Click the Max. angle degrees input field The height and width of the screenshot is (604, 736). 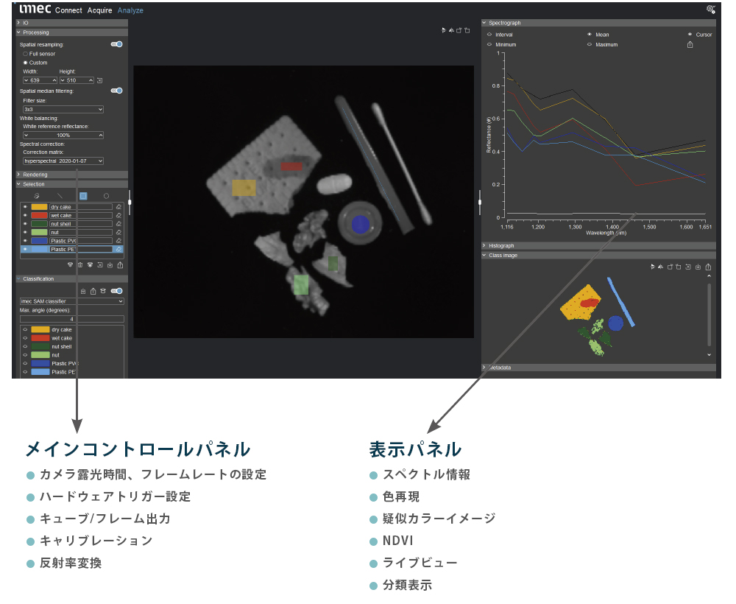point(72,319)
